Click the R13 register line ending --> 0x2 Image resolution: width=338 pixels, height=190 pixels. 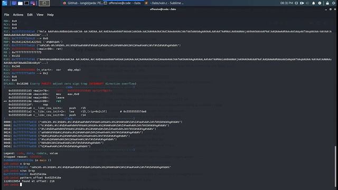pyautogui.click(x=26, y=73)
